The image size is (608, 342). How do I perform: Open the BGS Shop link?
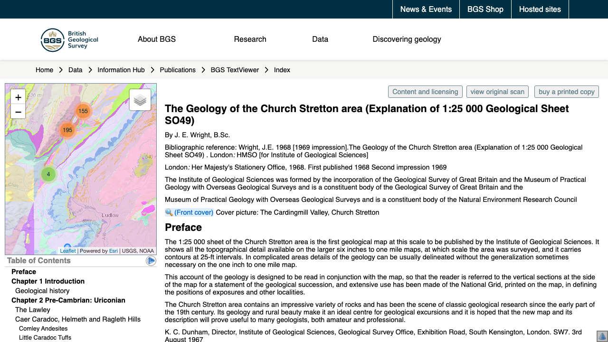(x=485, y=9)
